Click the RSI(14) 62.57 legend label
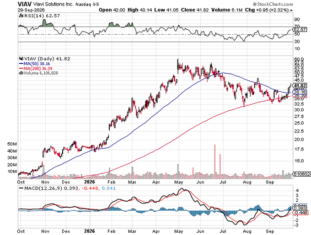 [x=42, y=16]
